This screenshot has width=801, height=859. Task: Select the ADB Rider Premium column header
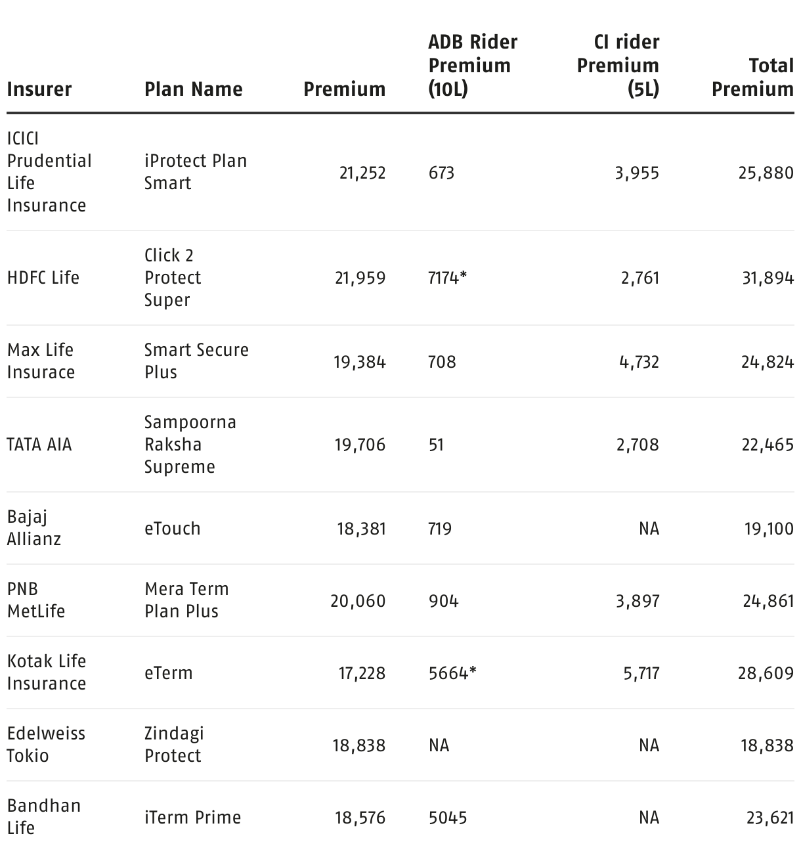coord(472,66)
